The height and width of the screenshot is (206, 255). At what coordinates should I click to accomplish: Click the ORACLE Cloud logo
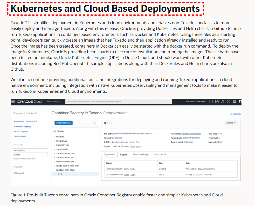[x=29, y=102]
